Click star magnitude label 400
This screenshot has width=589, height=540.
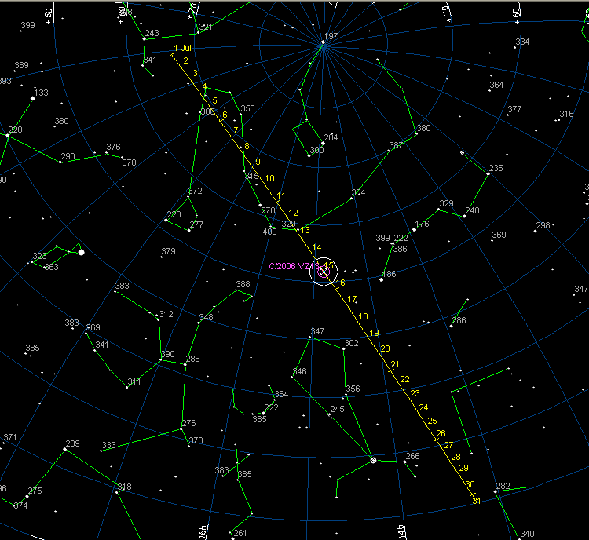[269, 232]
